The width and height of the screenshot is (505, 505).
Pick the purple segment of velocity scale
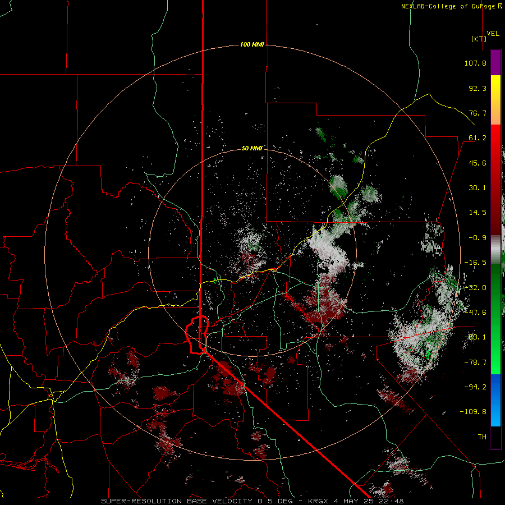click(495, 62)
